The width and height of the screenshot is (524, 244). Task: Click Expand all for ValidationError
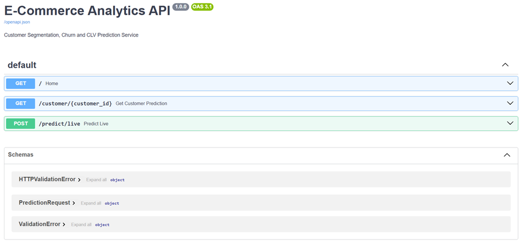click(x=81, y=225)
